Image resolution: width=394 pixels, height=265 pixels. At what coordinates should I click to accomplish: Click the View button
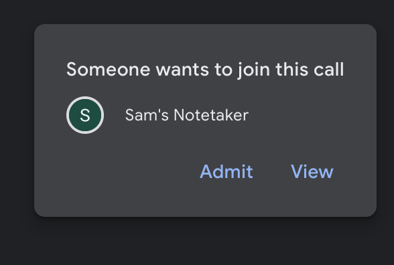pyautogui.click(x=312, y=172)
